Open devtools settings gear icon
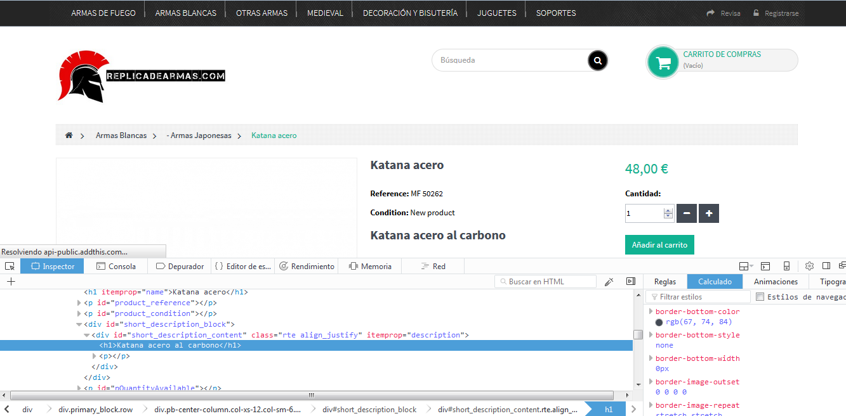Image resolution: width=846 pixels, height=416 pixels. [809, 267]
